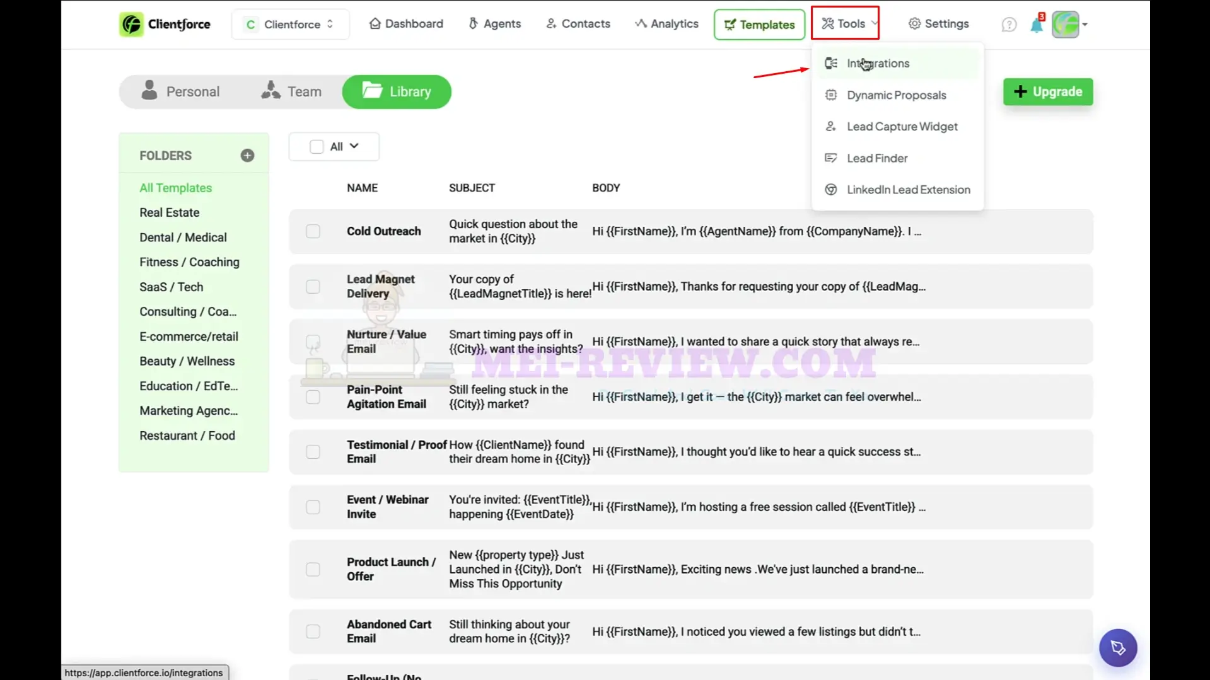Switch to the Library tab
This screenshot has width=1210, height=680.
click(x=397, y=92)
